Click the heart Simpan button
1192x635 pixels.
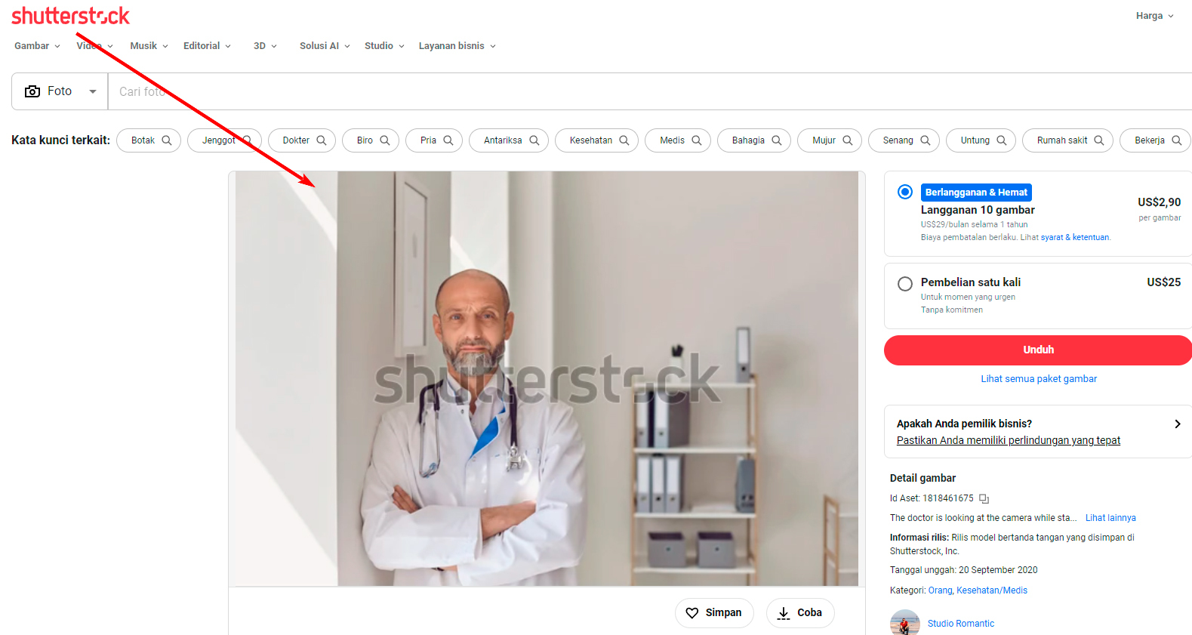tap(713, 612)
